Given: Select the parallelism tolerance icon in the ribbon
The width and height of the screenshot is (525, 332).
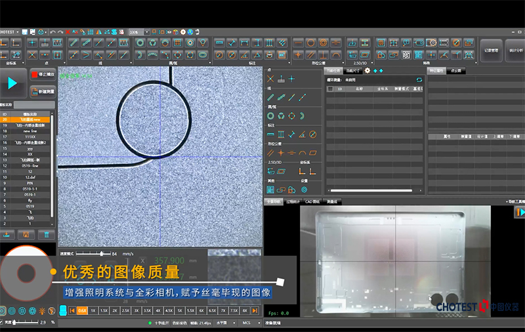Looking at the screenshot, I should 310,54.
